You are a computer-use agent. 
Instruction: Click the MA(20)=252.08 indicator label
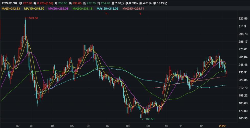58,9
